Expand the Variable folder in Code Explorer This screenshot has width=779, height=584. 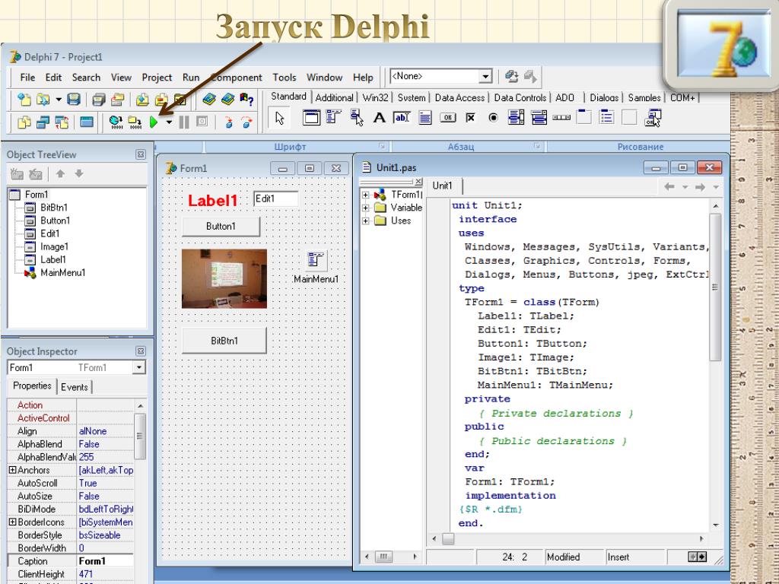(x=366, y=208)
